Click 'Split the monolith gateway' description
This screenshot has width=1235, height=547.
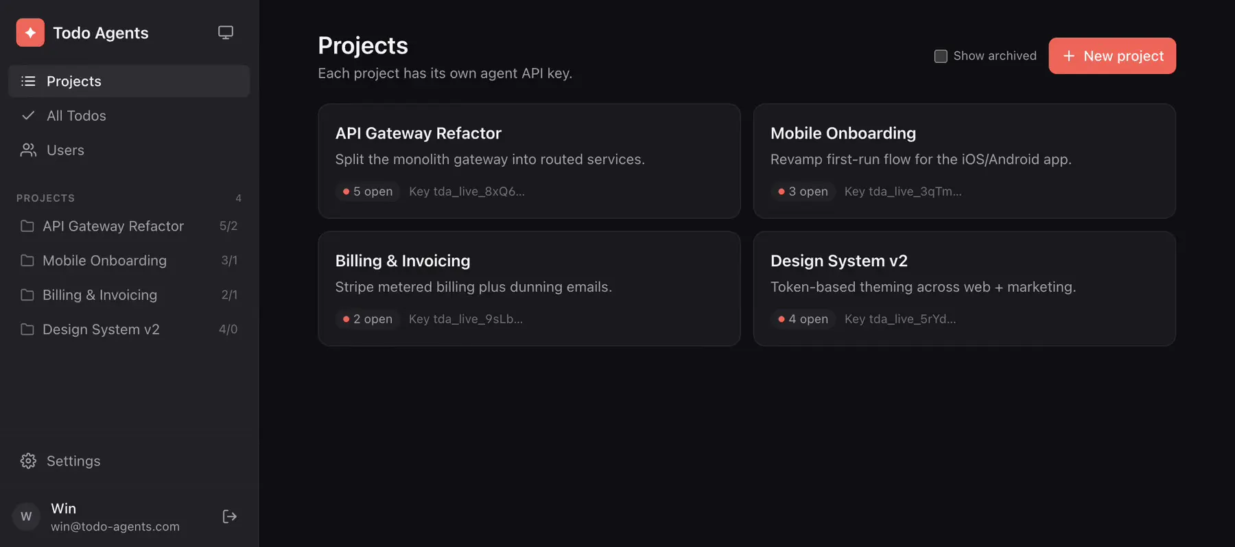point(490,159)
